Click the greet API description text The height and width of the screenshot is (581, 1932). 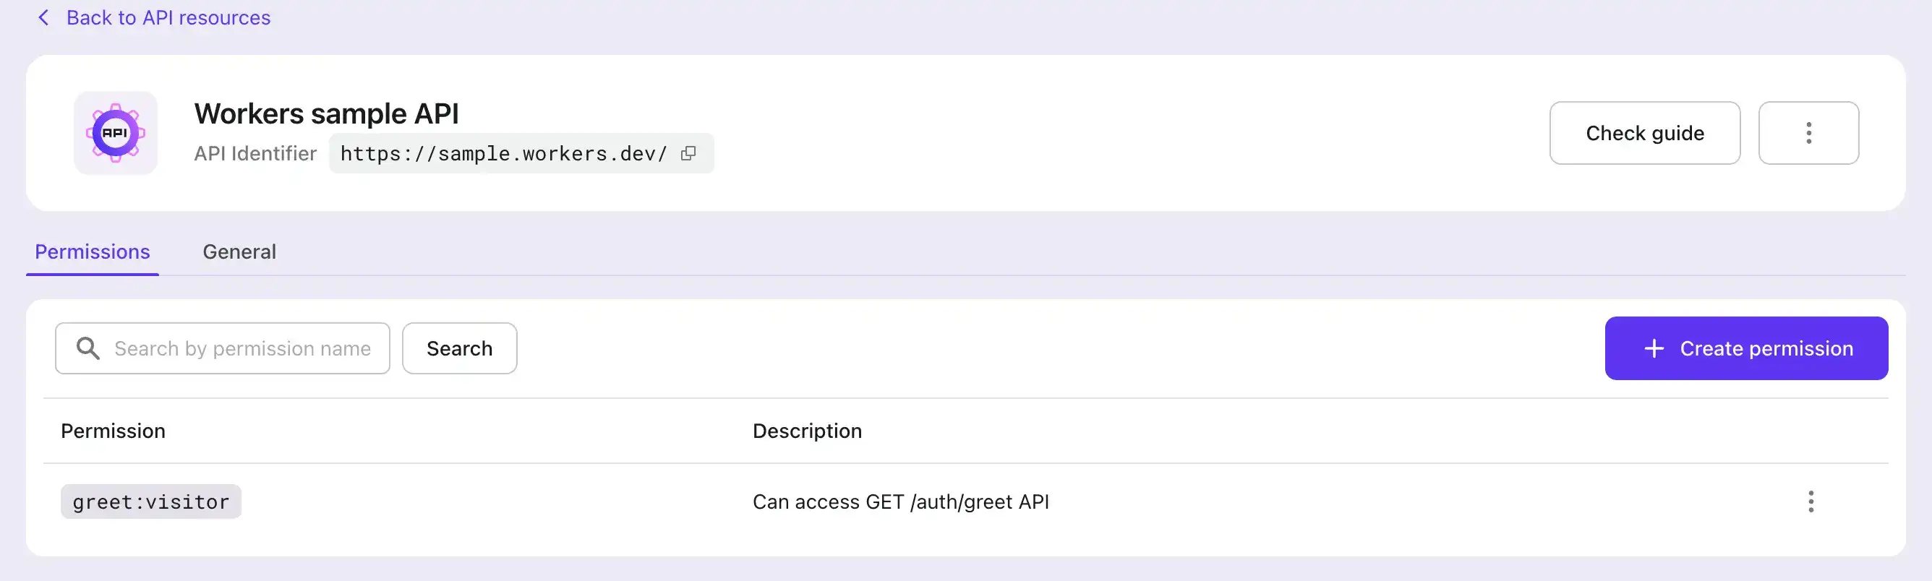(900, 502)
